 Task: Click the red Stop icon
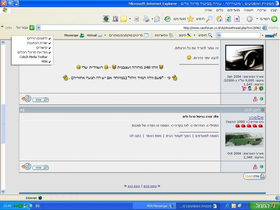pos(237,19)
